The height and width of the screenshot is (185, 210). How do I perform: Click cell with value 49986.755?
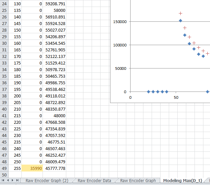(54, 83)
